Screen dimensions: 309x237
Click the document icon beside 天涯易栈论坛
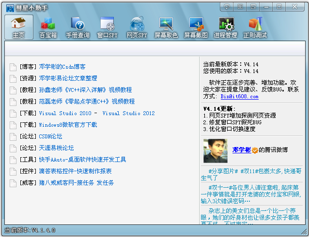pyautogui.click(x=13, y=148)
